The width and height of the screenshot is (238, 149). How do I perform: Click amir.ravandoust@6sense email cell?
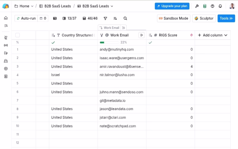[x=122, y=66]
